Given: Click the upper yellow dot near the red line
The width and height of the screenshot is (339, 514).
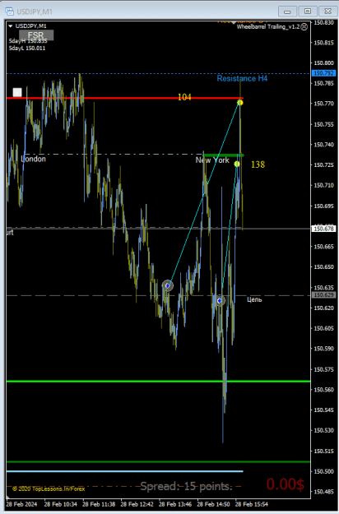Looking at the screenshot, I should pyautogui.click(x=240, y=103).
